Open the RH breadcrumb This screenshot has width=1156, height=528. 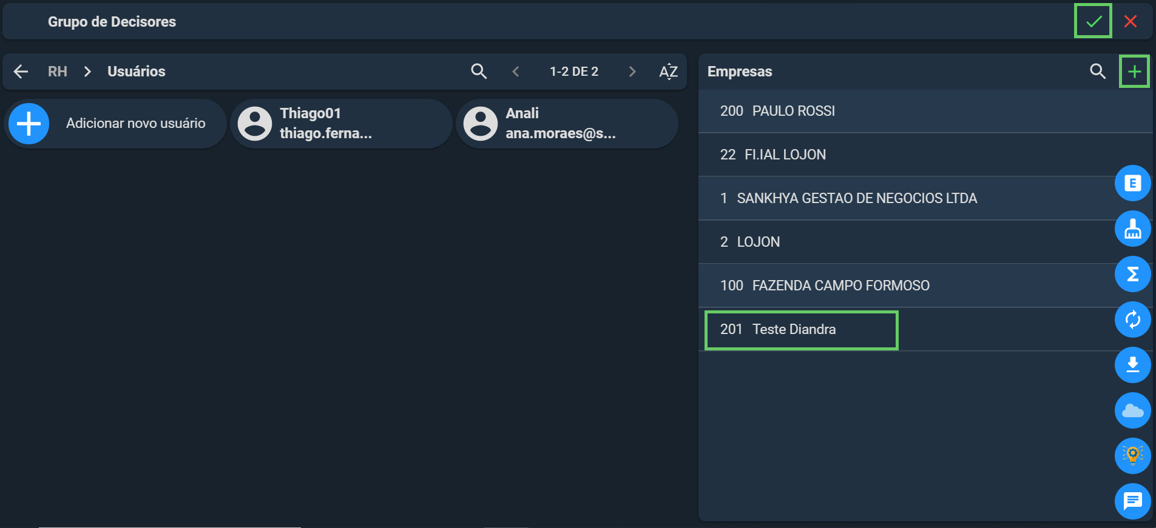58,72
